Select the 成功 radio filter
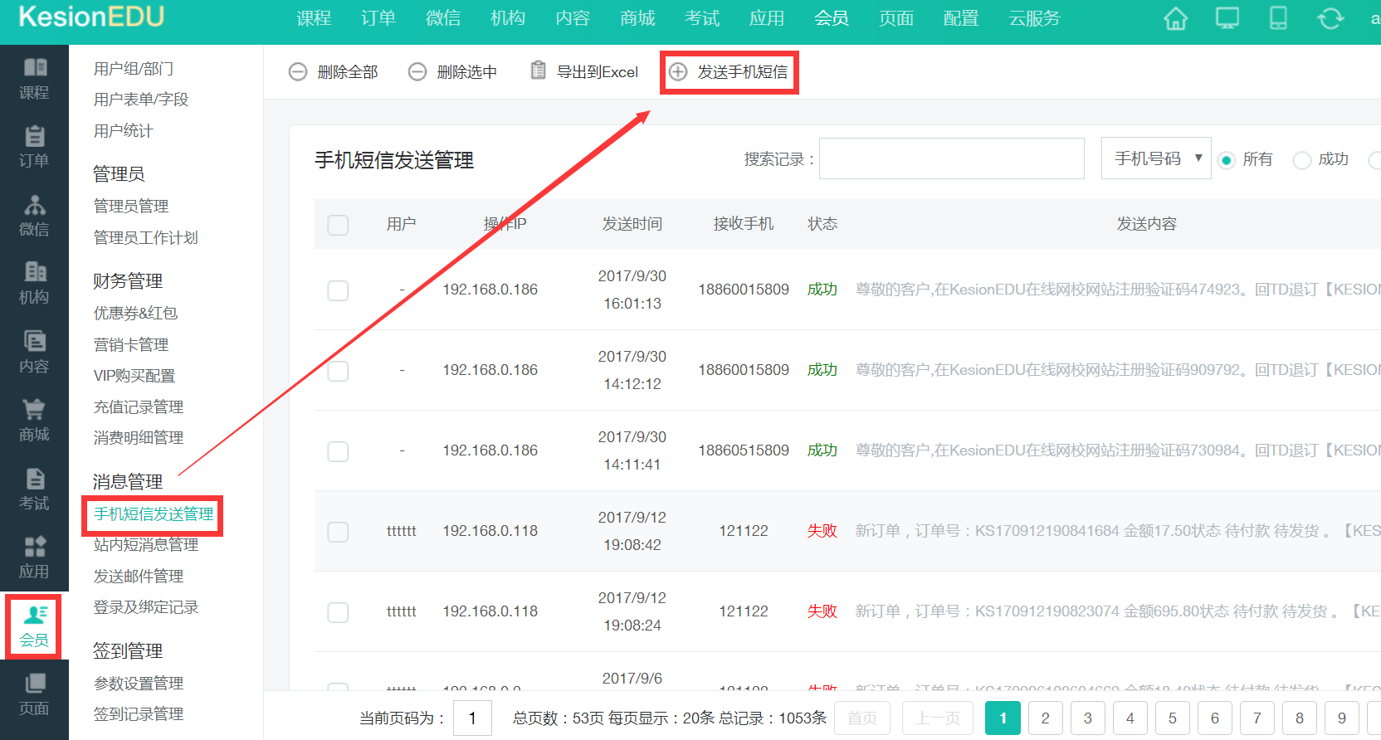Viewport: 1381px width, 740px height. click(x=1302, y=160)
